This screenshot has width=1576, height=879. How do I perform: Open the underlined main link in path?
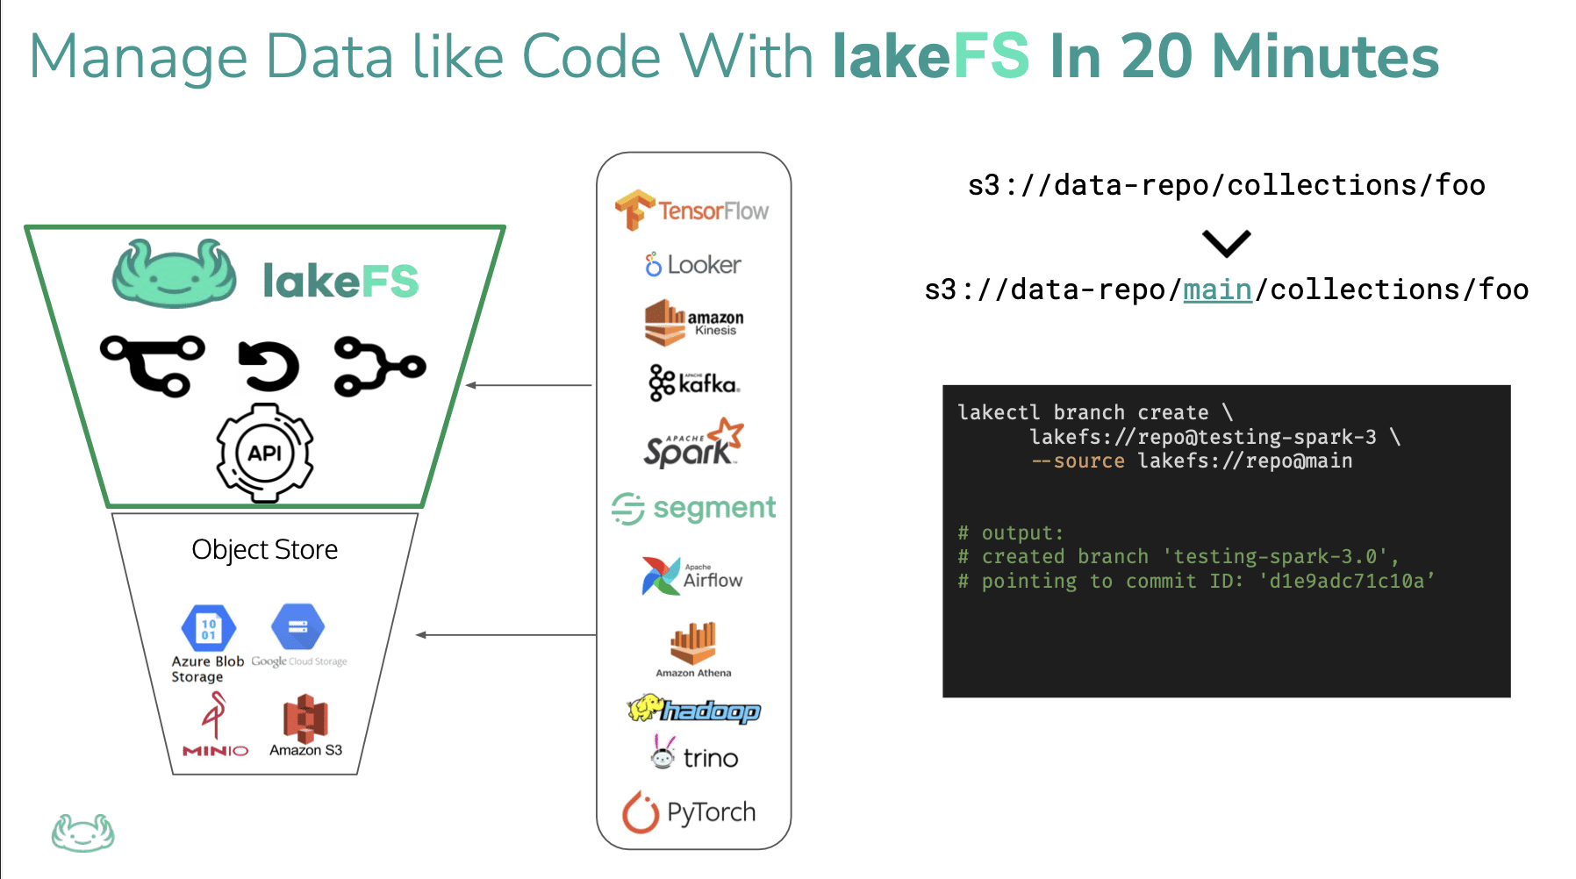(1217, 289)
